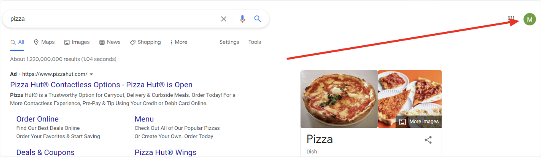Open the green M account avatar
Image resolution: width=541 pixels, height=158 pixels.
(529, 19)
